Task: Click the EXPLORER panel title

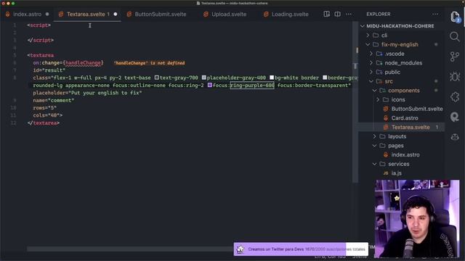Action: click(378, 14)
